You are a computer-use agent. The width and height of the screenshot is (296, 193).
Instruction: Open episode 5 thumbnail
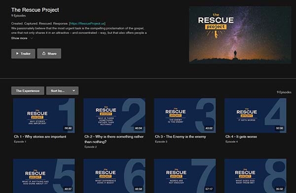click(x=44, y=176)
